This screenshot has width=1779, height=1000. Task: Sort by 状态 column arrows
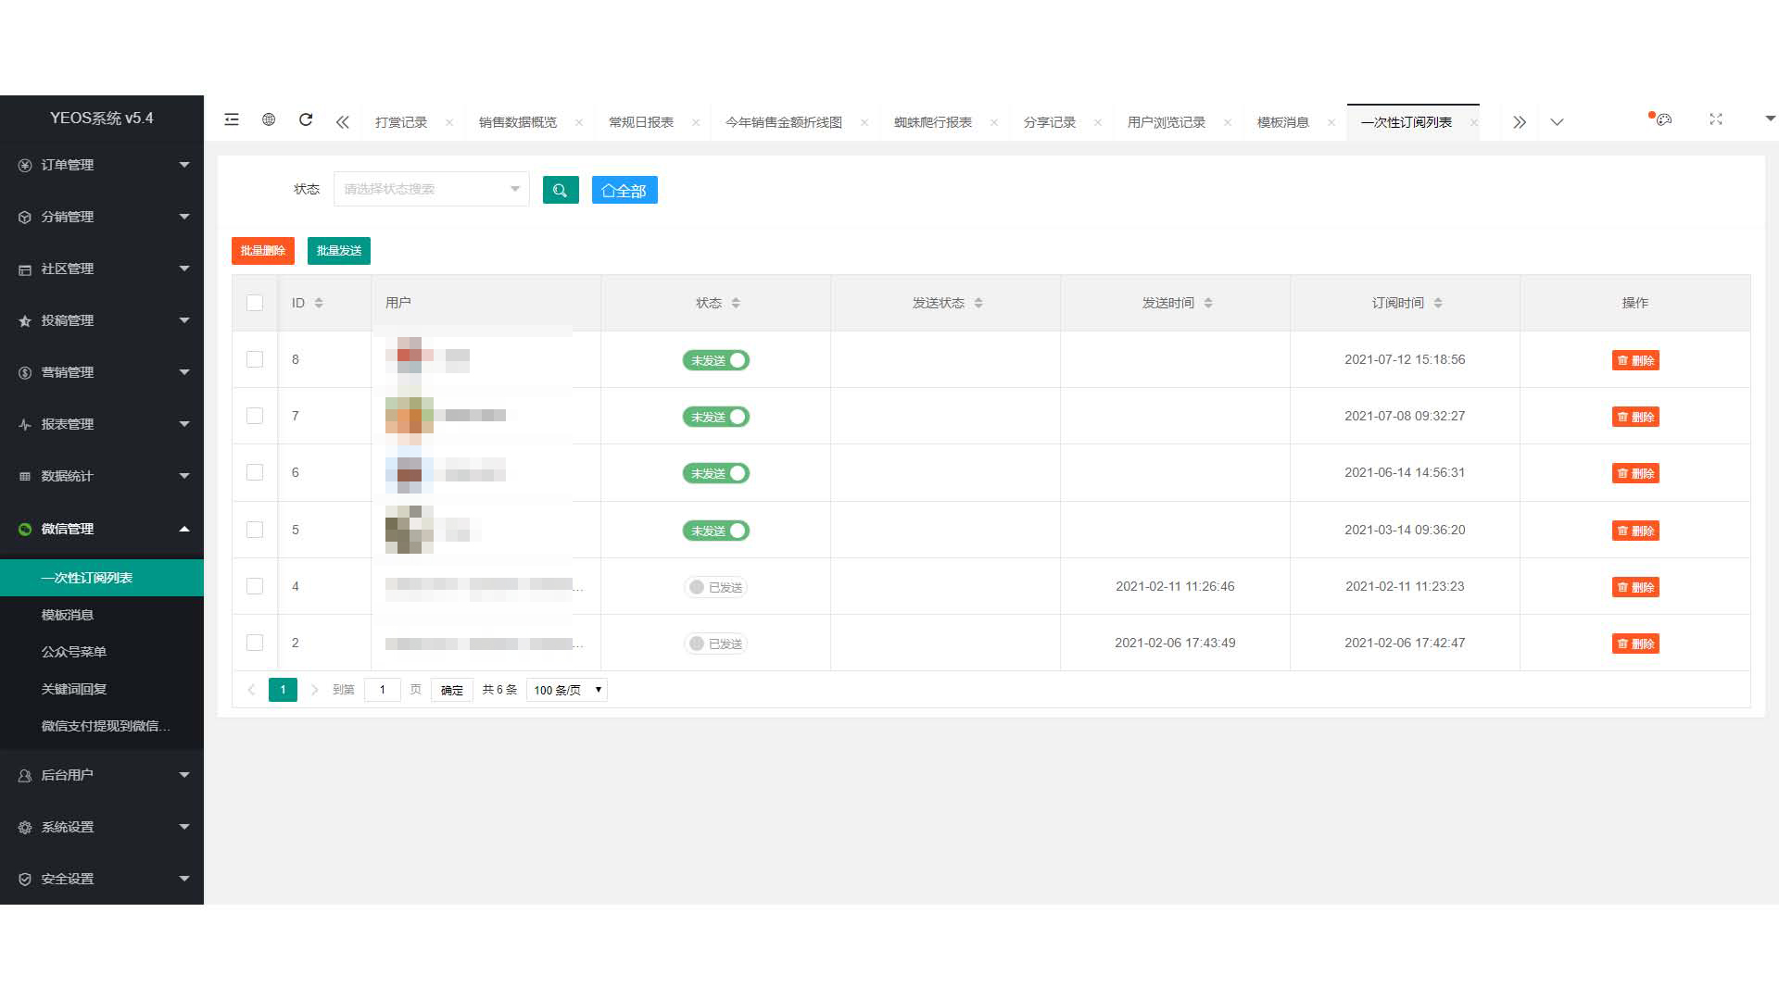pos(736,303)
